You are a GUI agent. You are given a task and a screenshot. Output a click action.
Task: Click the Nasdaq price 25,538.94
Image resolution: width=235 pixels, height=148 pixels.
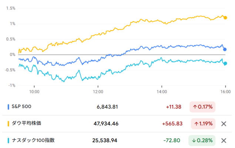[105, 141]
